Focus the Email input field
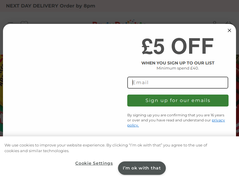 click(x=178, y=83)
